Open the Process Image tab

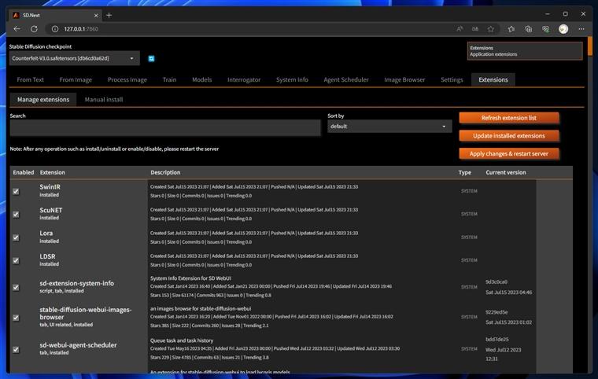click(x=127, y=79)
